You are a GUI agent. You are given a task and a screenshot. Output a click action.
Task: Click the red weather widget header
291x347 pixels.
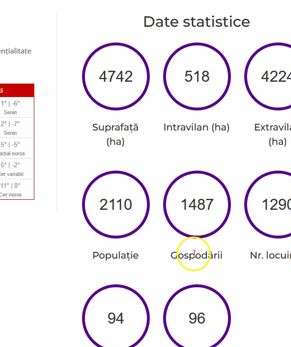tap(17, 90)
